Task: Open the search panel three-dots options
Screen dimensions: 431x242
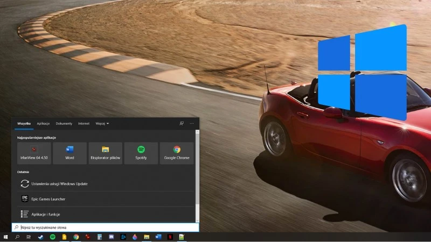Action: (x=192, y=124)
